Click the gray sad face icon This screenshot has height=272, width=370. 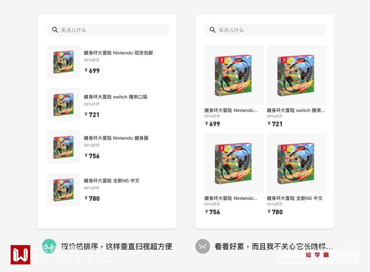(x=202, y=246)
